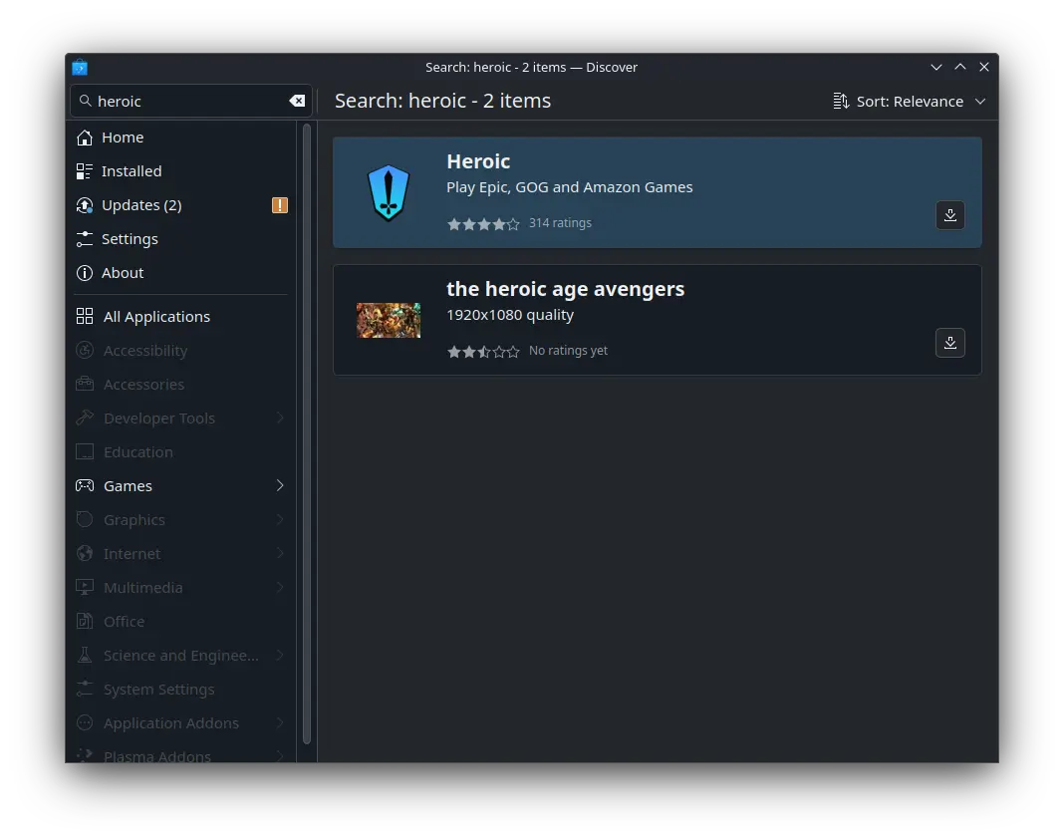1064x840 pixels.
Task: Click the search magnifier icon
Action: pyautogui.click(x=86, y=101)
